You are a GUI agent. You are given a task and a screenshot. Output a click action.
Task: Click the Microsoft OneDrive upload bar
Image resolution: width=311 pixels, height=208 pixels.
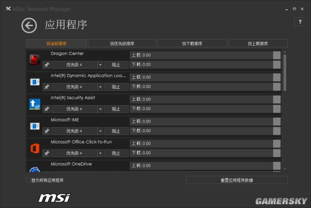click(x=205, y=166)
